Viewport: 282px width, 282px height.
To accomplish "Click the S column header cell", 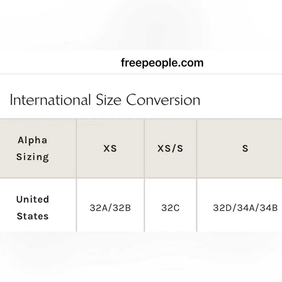I will [245, 148].
